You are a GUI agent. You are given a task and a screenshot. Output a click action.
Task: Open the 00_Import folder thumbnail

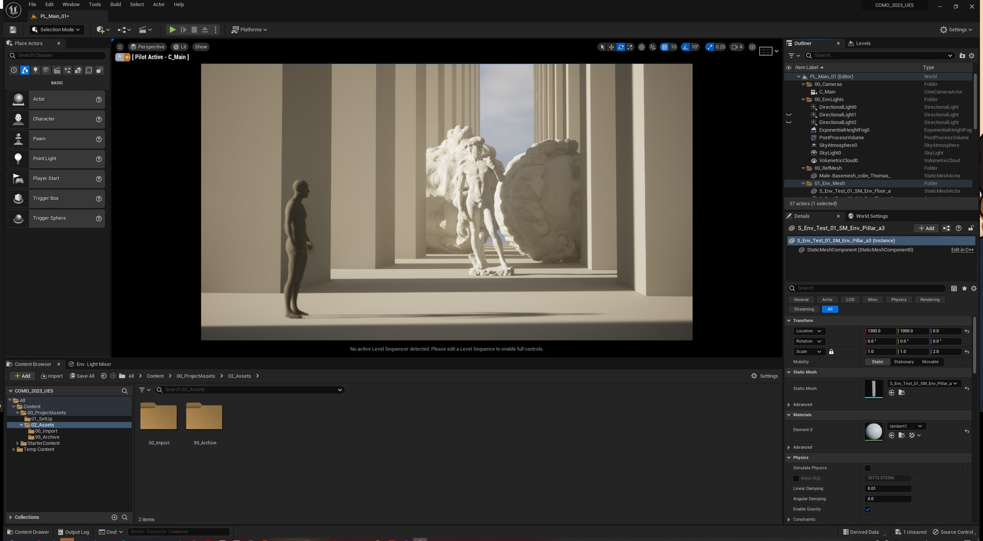[x=159, y=417]
